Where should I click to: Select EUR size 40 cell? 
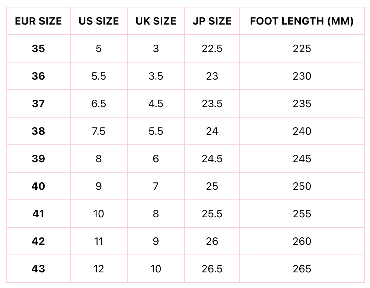[x=38, y=186]
